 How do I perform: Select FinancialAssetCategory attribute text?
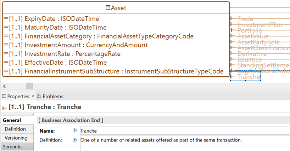109,36
